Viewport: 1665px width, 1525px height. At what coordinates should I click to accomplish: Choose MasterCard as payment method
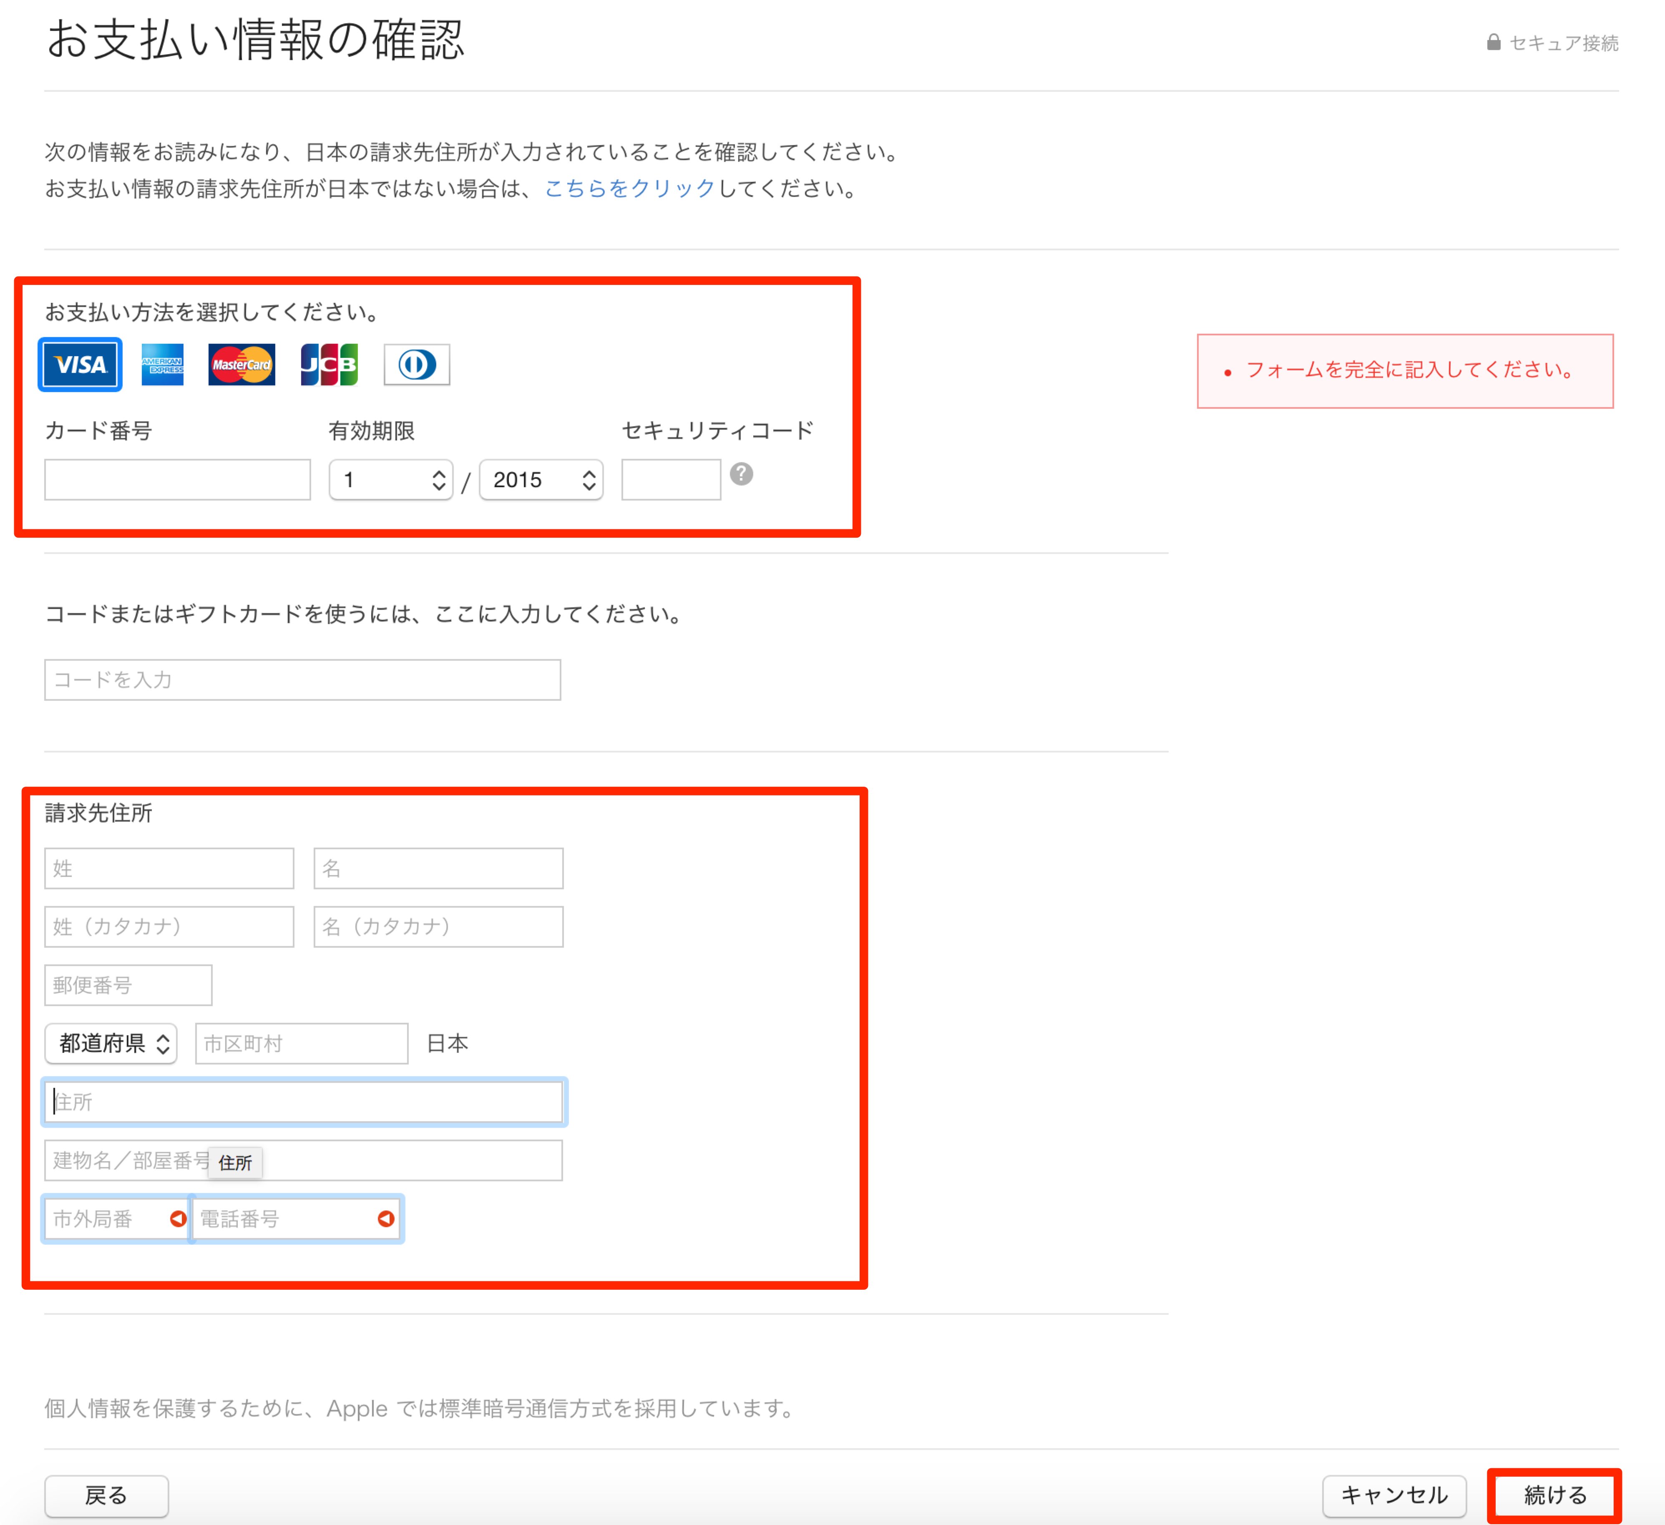pos(241,364)
